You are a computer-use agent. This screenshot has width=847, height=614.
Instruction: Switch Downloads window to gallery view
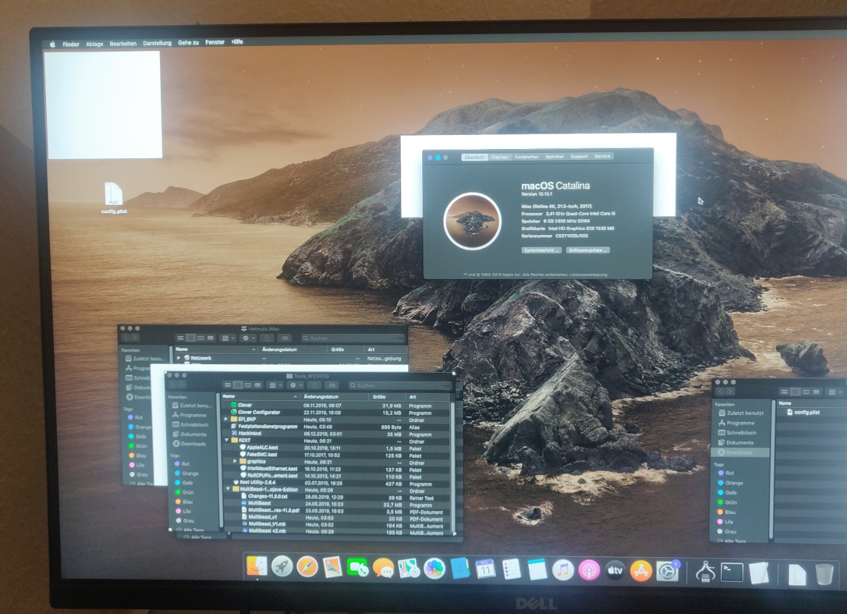click(x=816, y=392)
